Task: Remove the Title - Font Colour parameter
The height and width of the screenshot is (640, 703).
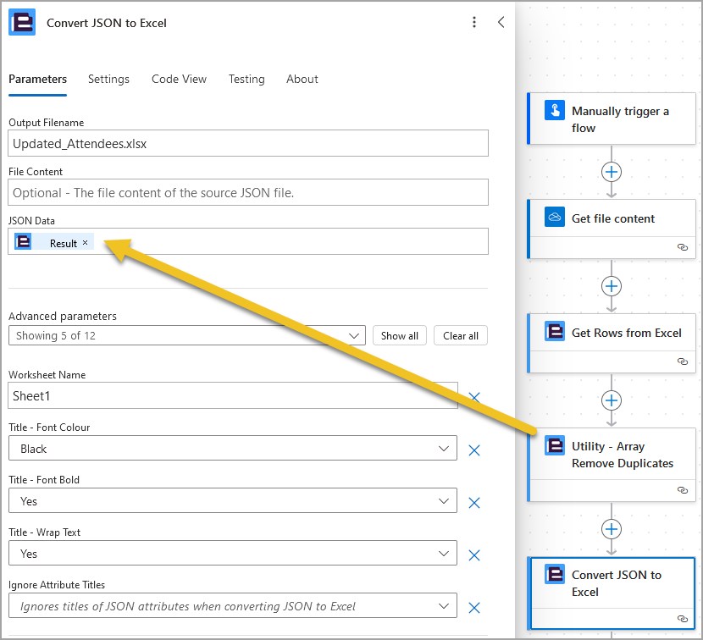Action: click(x=474, y=450)
